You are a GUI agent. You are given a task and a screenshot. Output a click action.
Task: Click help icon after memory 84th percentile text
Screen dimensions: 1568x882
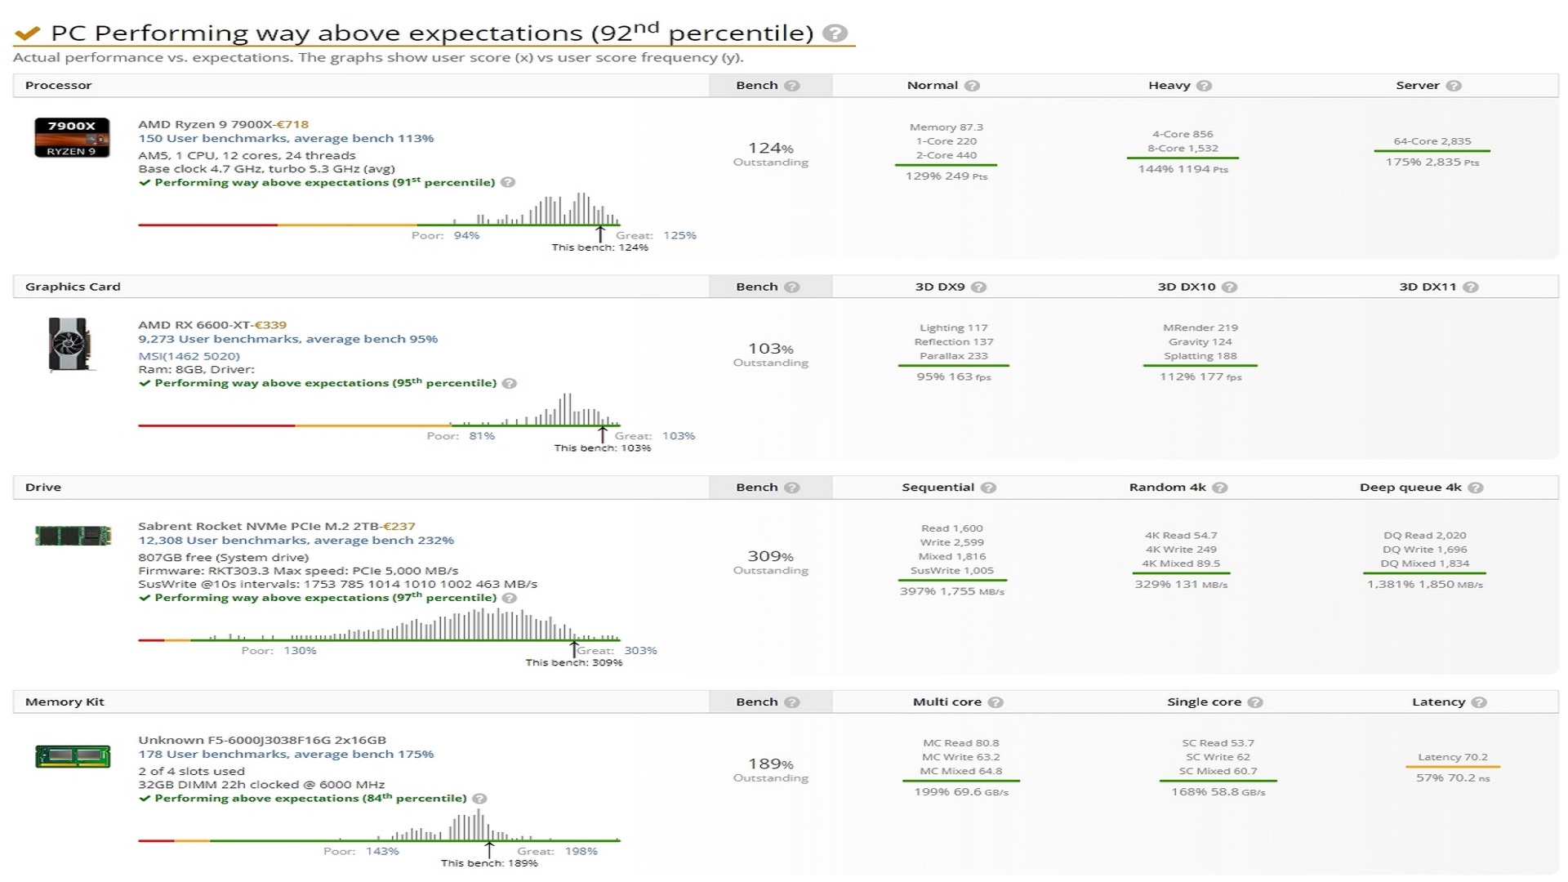pyautogui.click(x=479, y=799)
